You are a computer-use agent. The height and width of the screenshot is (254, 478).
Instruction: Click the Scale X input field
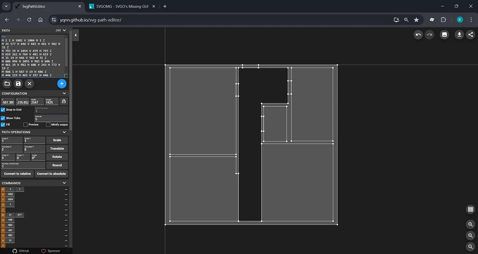pyautogui.click(x=12, y=141)
